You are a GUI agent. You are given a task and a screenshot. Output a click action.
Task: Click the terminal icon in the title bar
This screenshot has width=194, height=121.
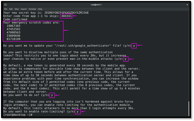click(5, 5)
